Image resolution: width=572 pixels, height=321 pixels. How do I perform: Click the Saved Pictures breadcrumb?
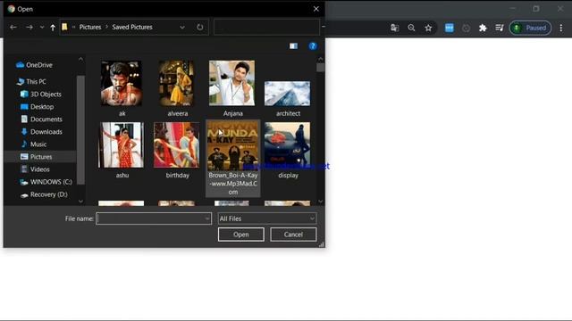(132, 27)
